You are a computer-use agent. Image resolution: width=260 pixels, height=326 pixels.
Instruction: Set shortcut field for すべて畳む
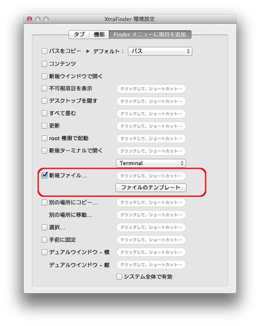[151, 114]
